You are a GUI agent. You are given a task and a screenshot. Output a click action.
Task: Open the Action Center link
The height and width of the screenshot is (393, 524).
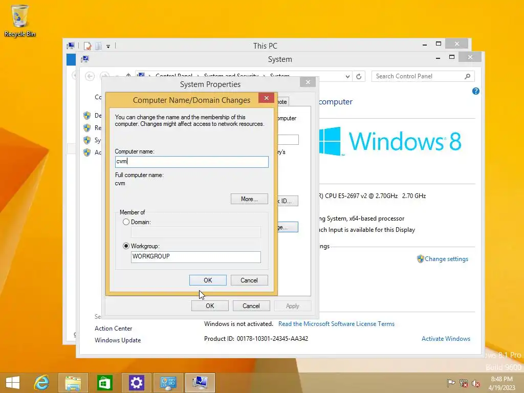pyautogui.click(x=113, y=329)
